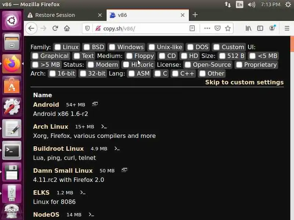Select the Graphical UI filter
The height and width of the screenshot is (220, 294).
pyautogui.click(x=35, y=56)
